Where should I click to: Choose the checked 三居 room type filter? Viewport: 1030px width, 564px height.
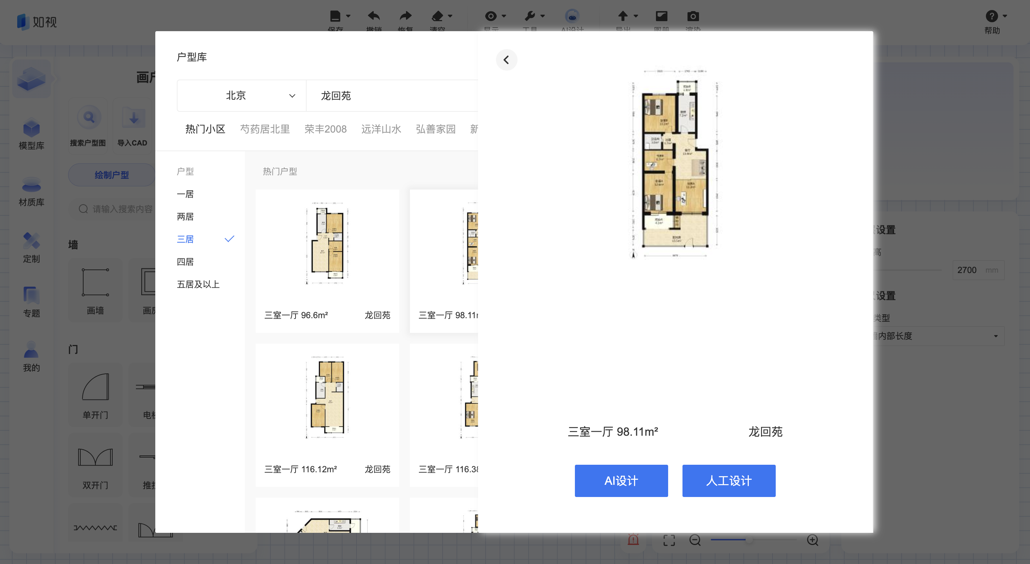205,239
